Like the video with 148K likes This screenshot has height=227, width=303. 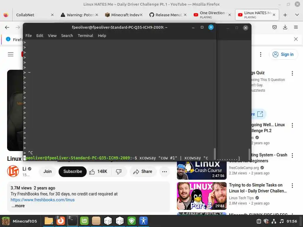tap(98, 171)
